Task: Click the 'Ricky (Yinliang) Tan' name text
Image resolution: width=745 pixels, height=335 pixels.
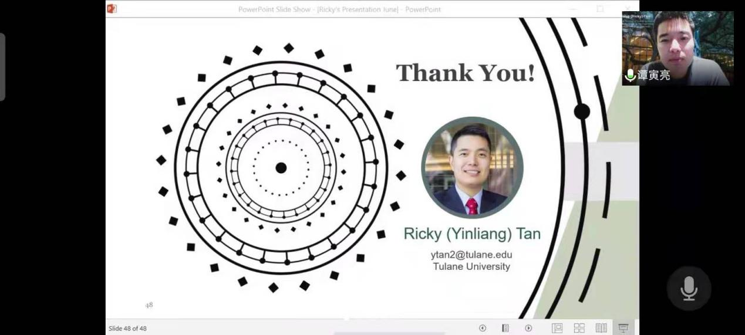Action: point(471,234)
